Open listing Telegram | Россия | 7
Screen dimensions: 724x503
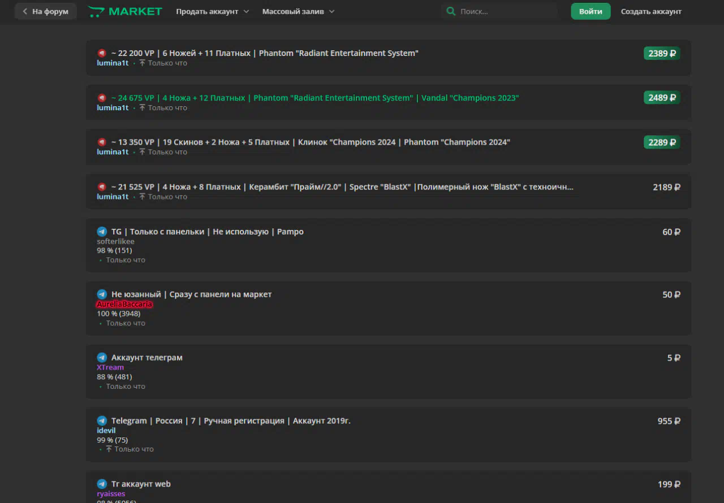[x=231, y=421]
